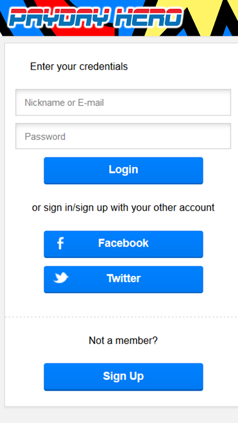Sign in using the Twitter button label

click(x=124, y=278)
